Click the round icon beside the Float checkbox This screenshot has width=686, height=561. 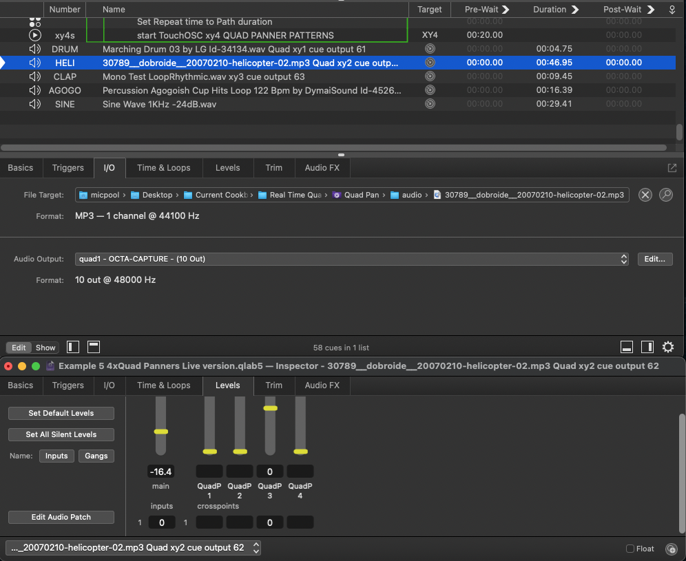click(x=671, y=549)
